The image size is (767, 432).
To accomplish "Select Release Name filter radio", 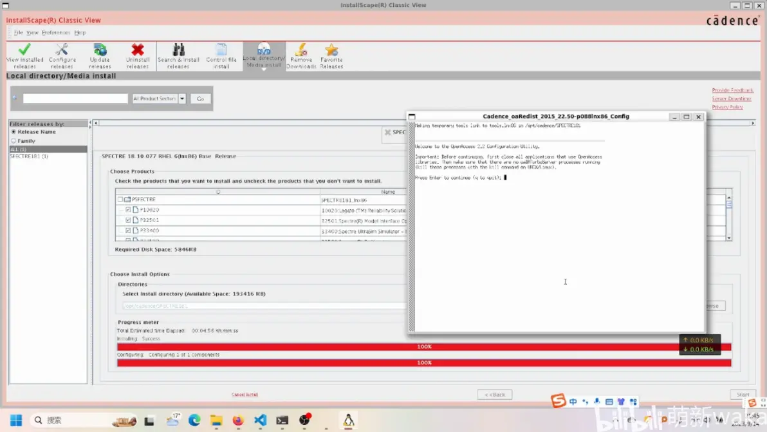I will coord(14,131).
